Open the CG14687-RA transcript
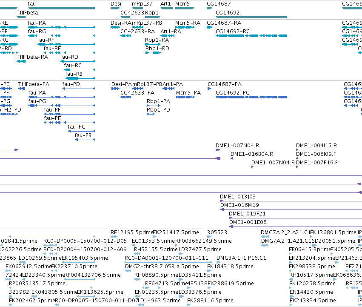Image resolution: width=362 pixels, height=307 pixels. click(209, 27)
